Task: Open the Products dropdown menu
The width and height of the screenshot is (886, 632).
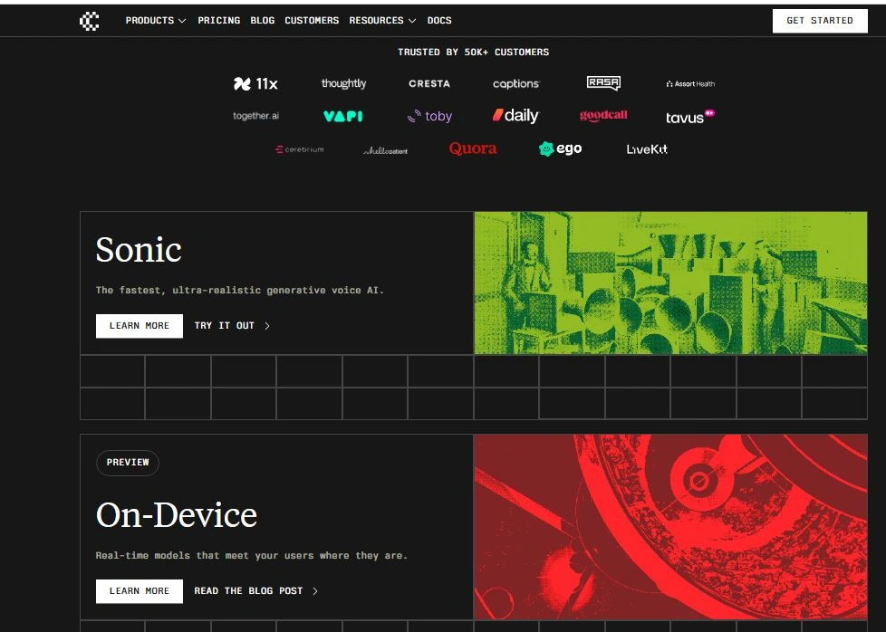Action: 156,20
